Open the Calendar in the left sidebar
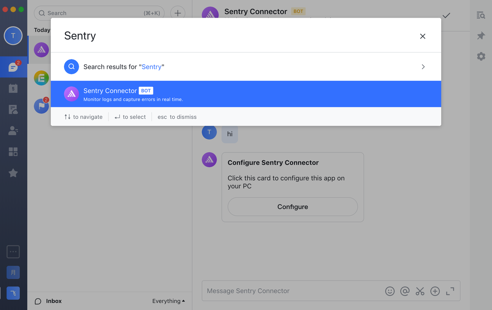This screenshot has height=310, width=492. pos(13,88)
